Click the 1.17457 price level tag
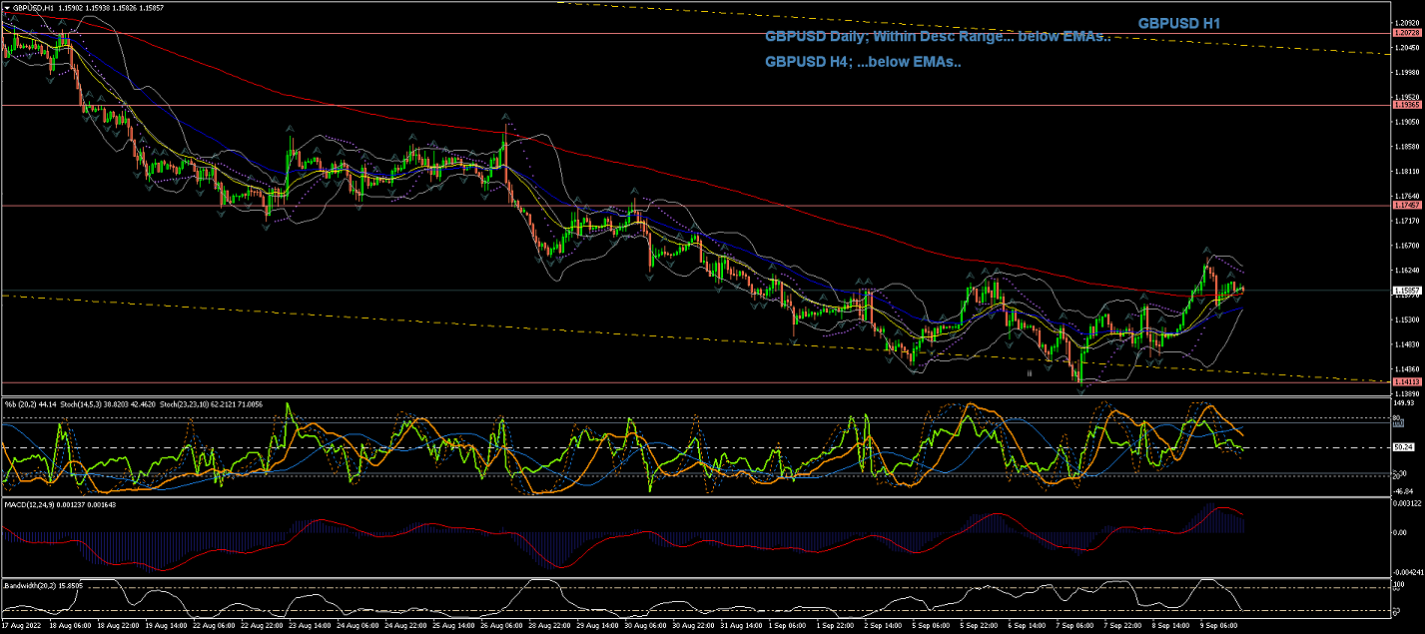 [x=1406, y=205]
